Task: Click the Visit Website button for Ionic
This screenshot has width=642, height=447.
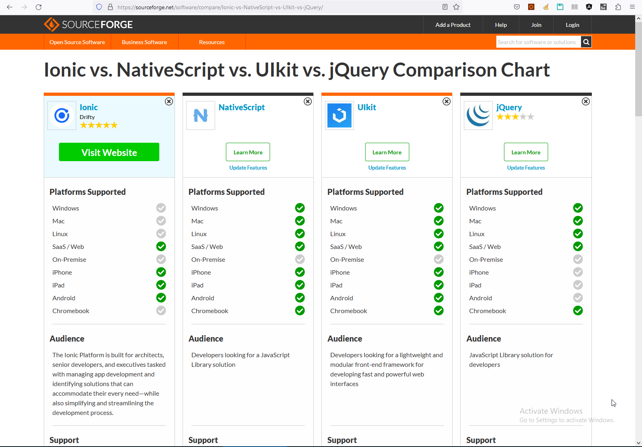Action: tap(109, 152)
